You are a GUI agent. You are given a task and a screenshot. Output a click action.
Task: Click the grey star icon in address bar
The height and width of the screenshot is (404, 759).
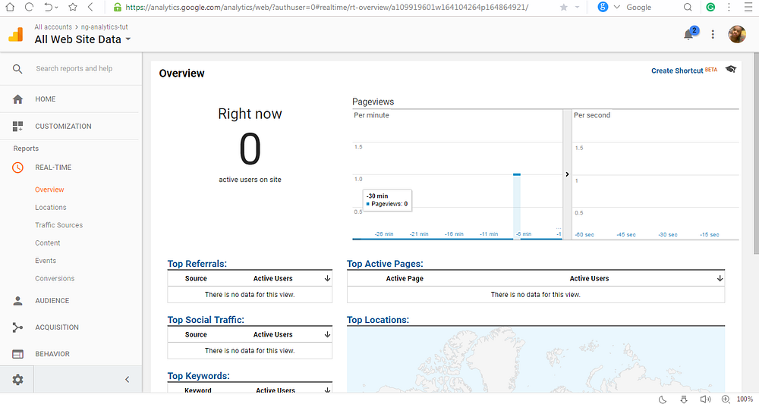coord(563,8)
